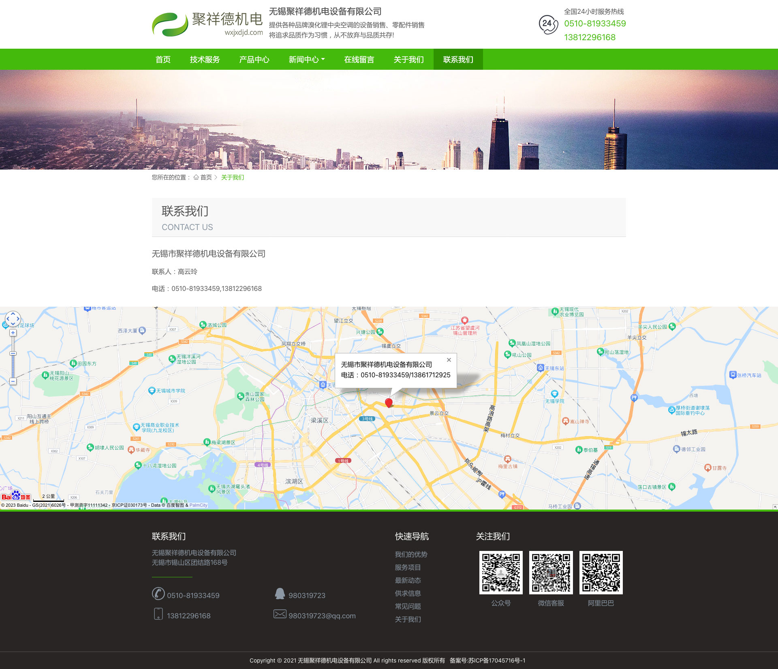
Task: Click the 聚祥德机电 site logo
Action: [x=207, y=24]
